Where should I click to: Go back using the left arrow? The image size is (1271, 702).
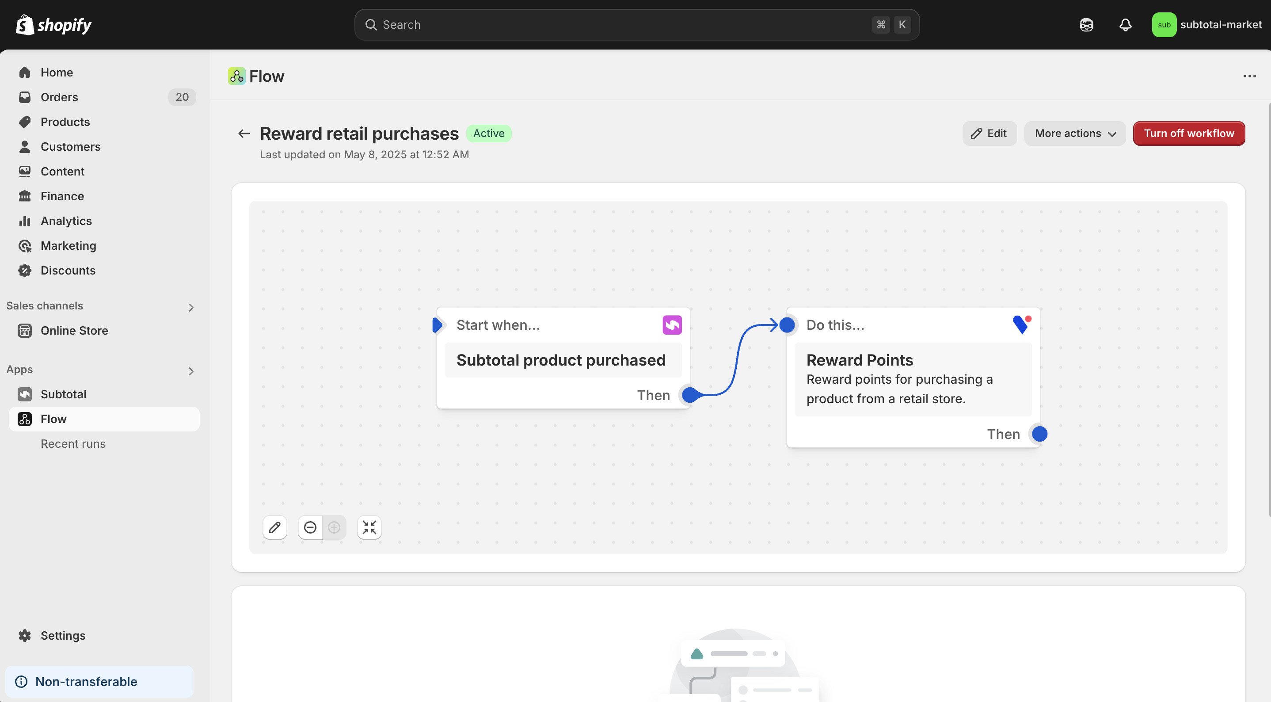tap(244, 134)
